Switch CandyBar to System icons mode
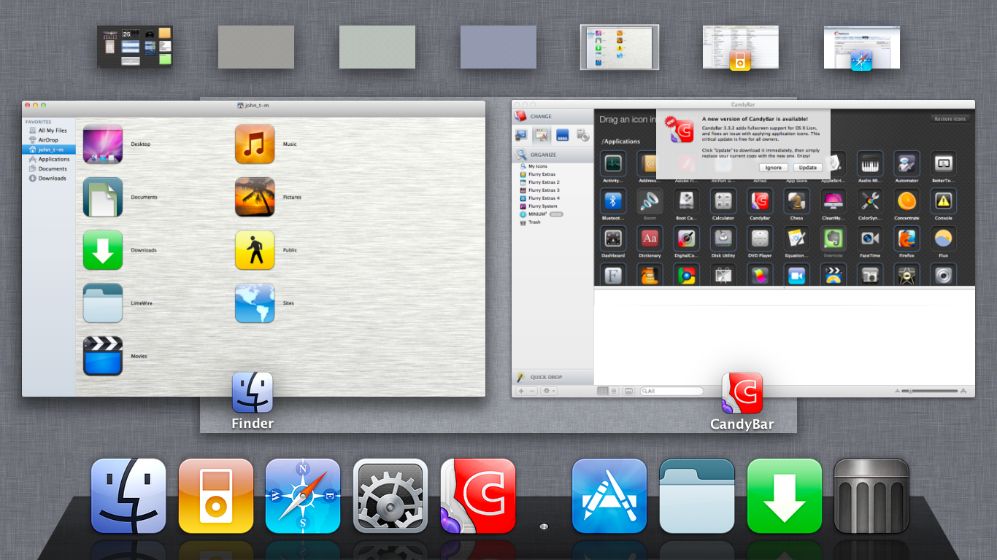This screenshot has width=997, height=560. click(521, 135)
